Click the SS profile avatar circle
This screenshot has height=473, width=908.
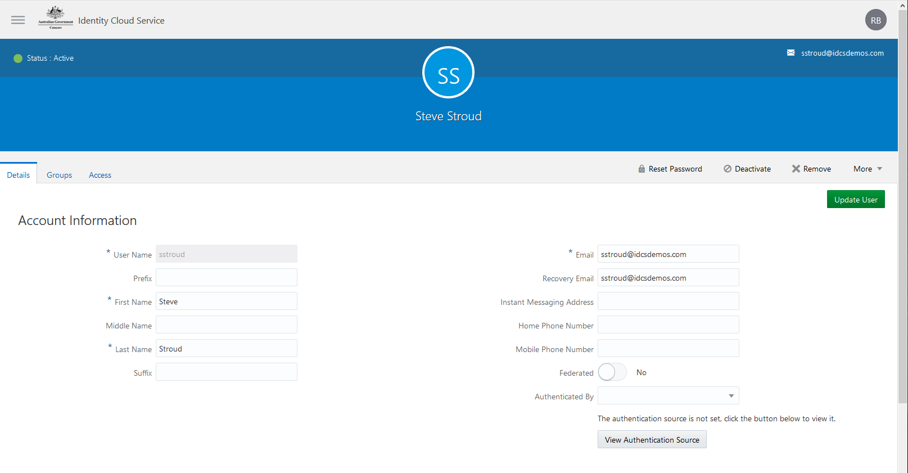pos(448,73)
